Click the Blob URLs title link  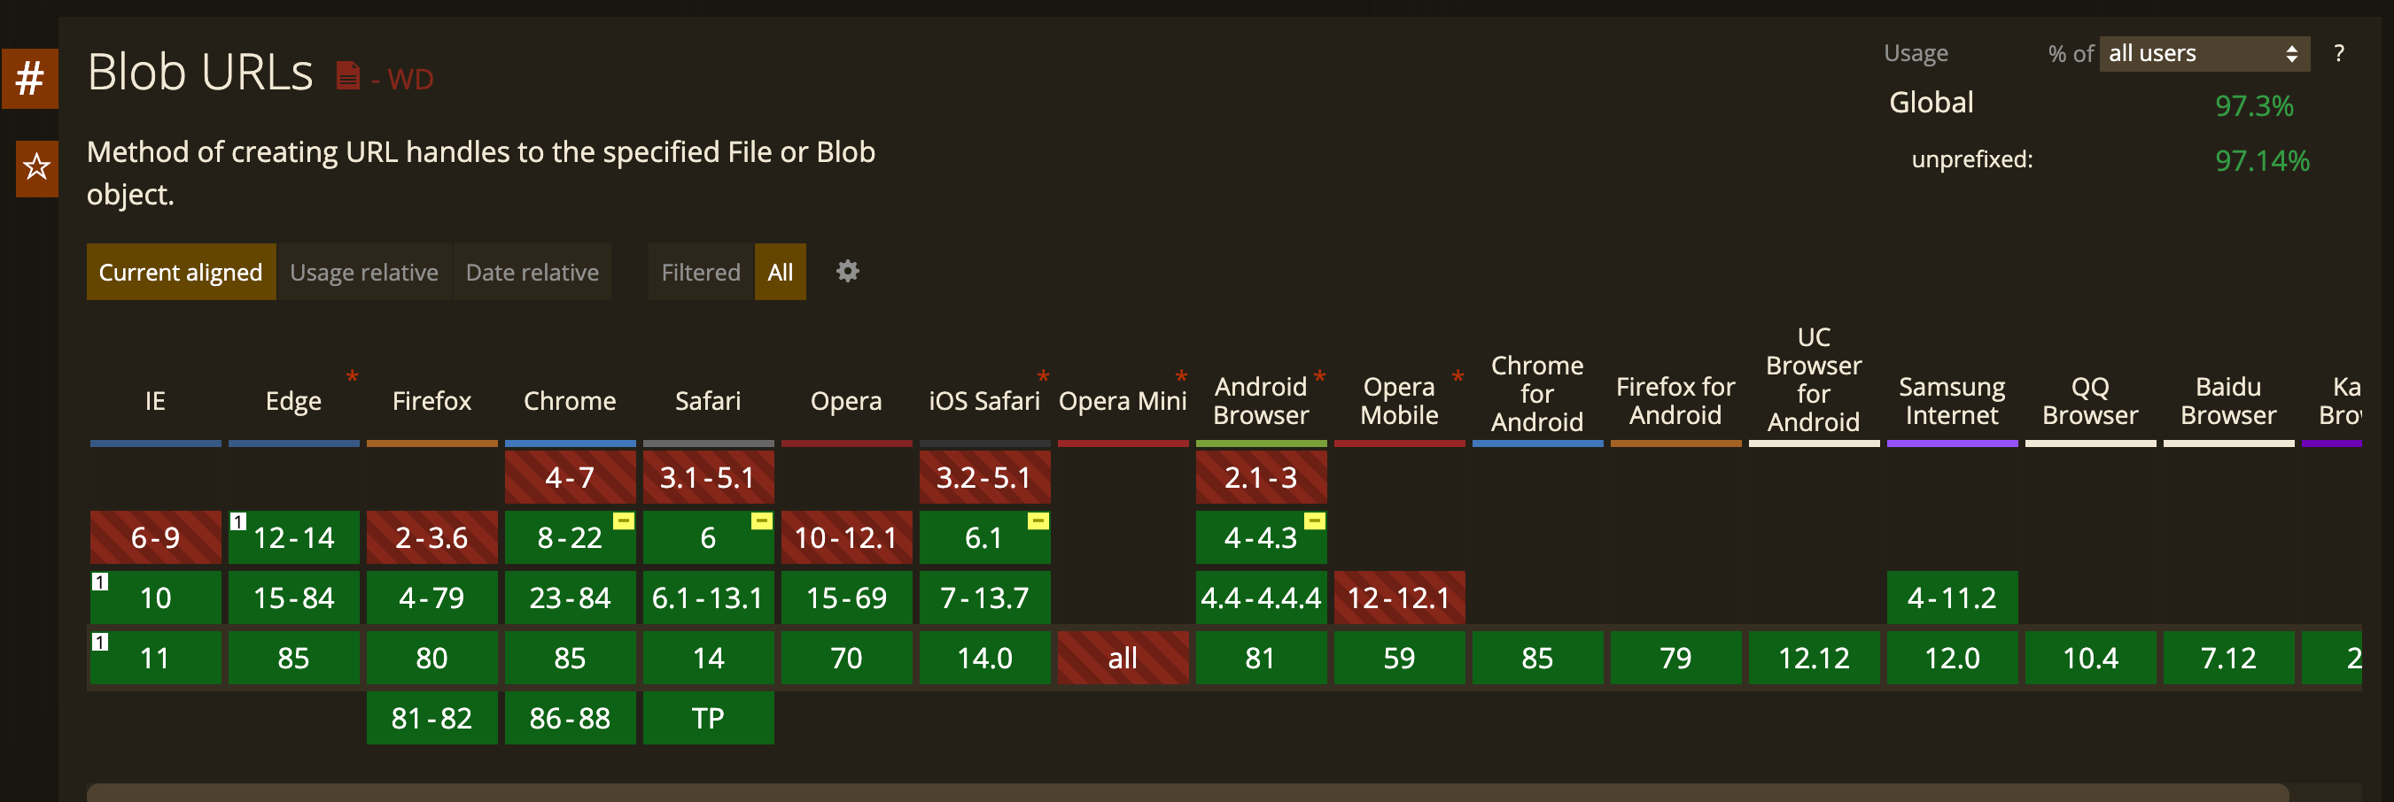[x=200, y=73]
